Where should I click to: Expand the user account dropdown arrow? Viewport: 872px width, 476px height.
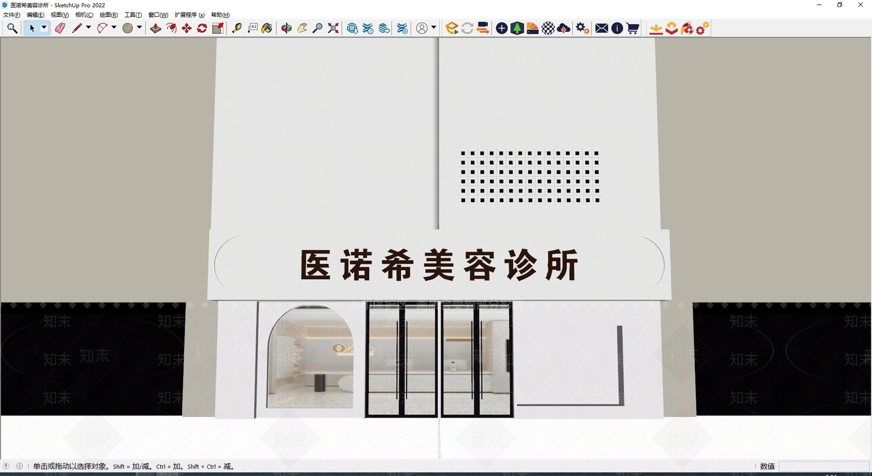click(434, 28)
